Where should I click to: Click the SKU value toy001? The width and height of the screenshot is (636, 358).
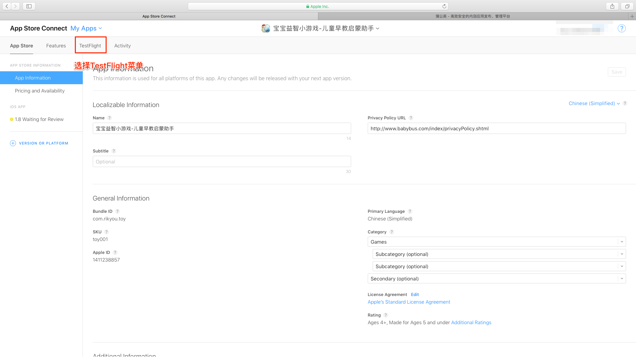[x=100, y=239]
